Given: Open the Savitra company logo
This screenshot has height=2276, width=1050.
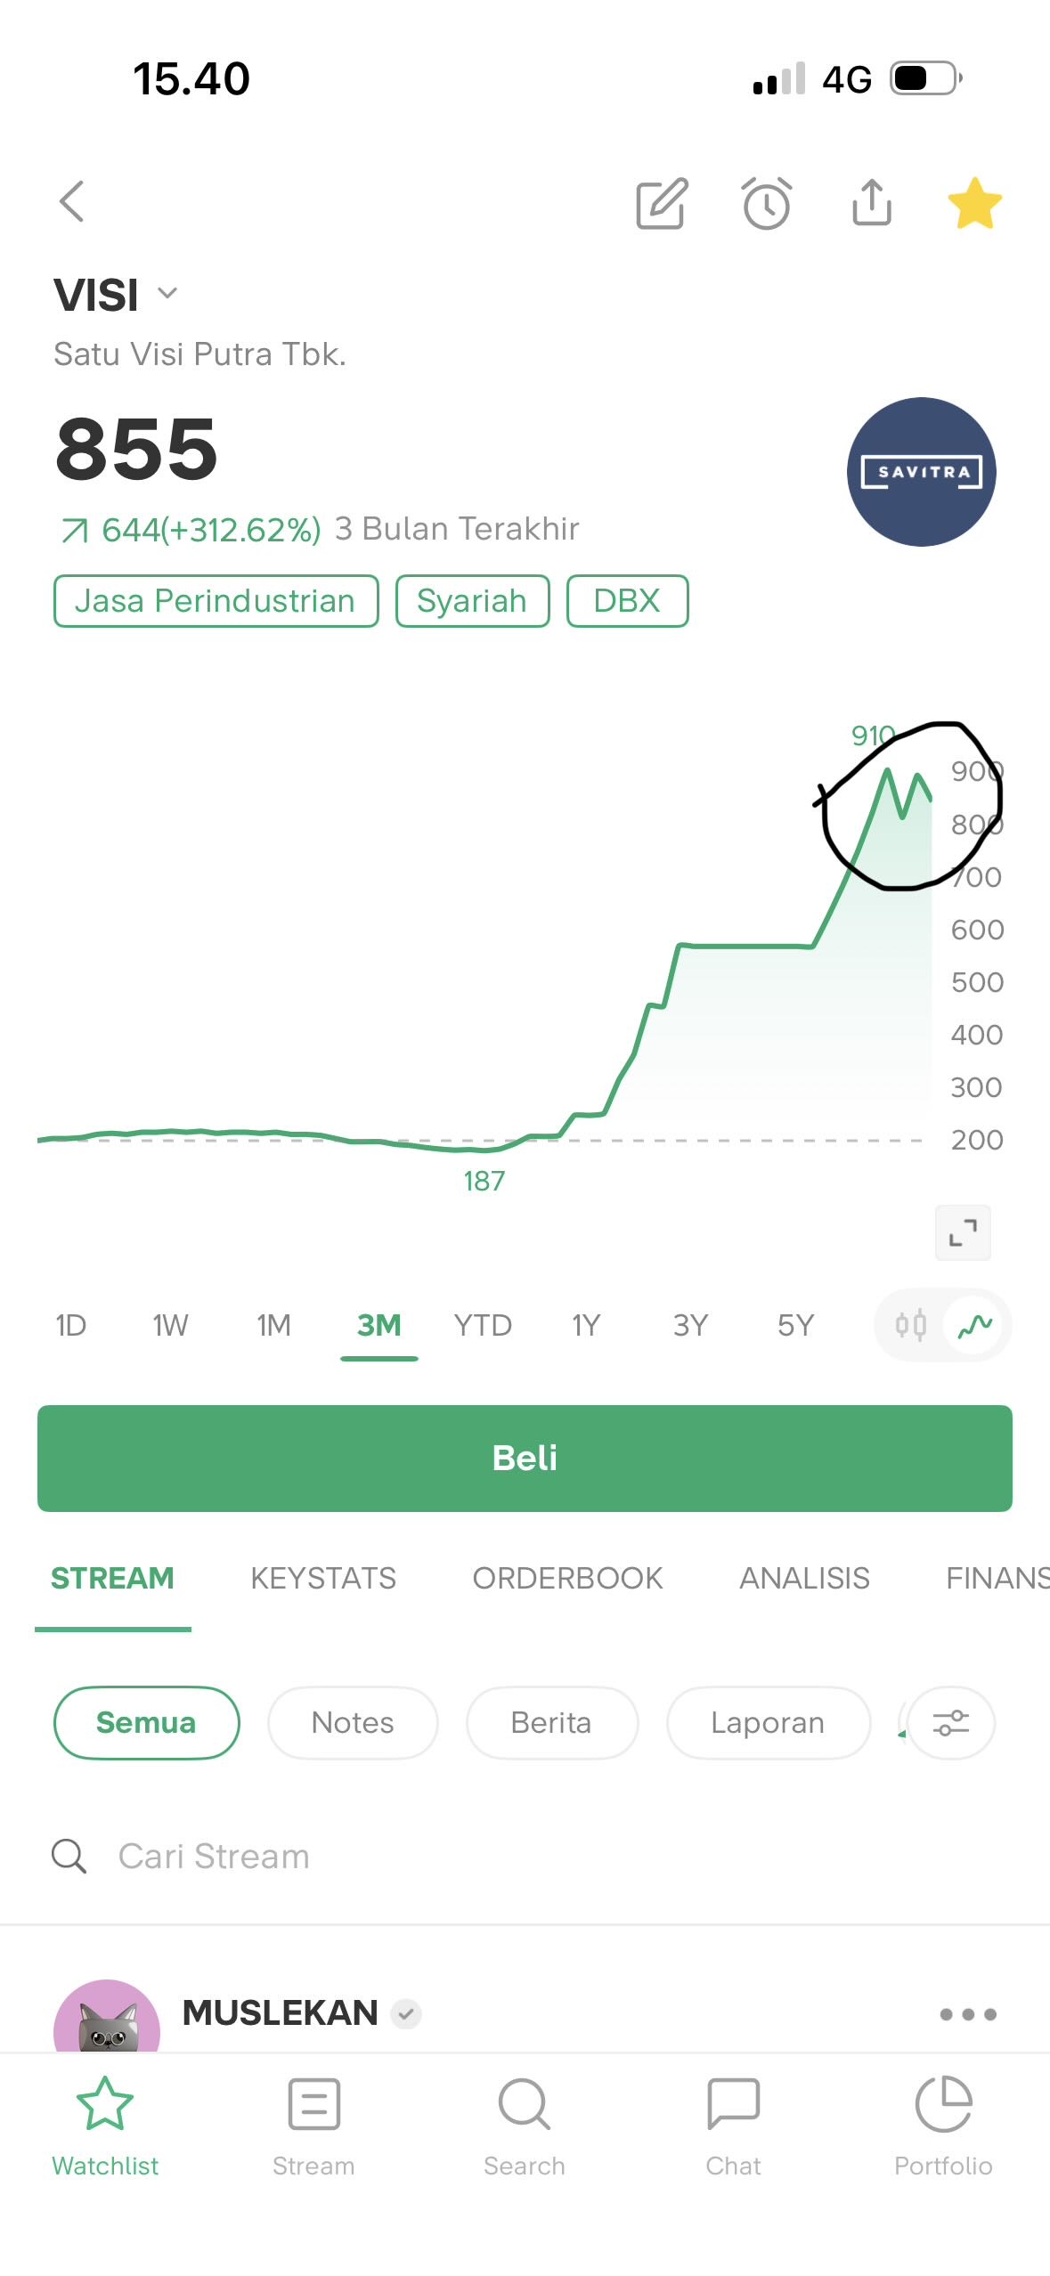Looking at the screenshot, I should coord(921,471).
